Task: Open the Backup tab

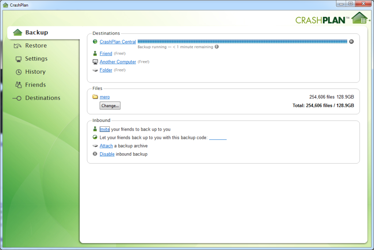Action: [43, 32]
